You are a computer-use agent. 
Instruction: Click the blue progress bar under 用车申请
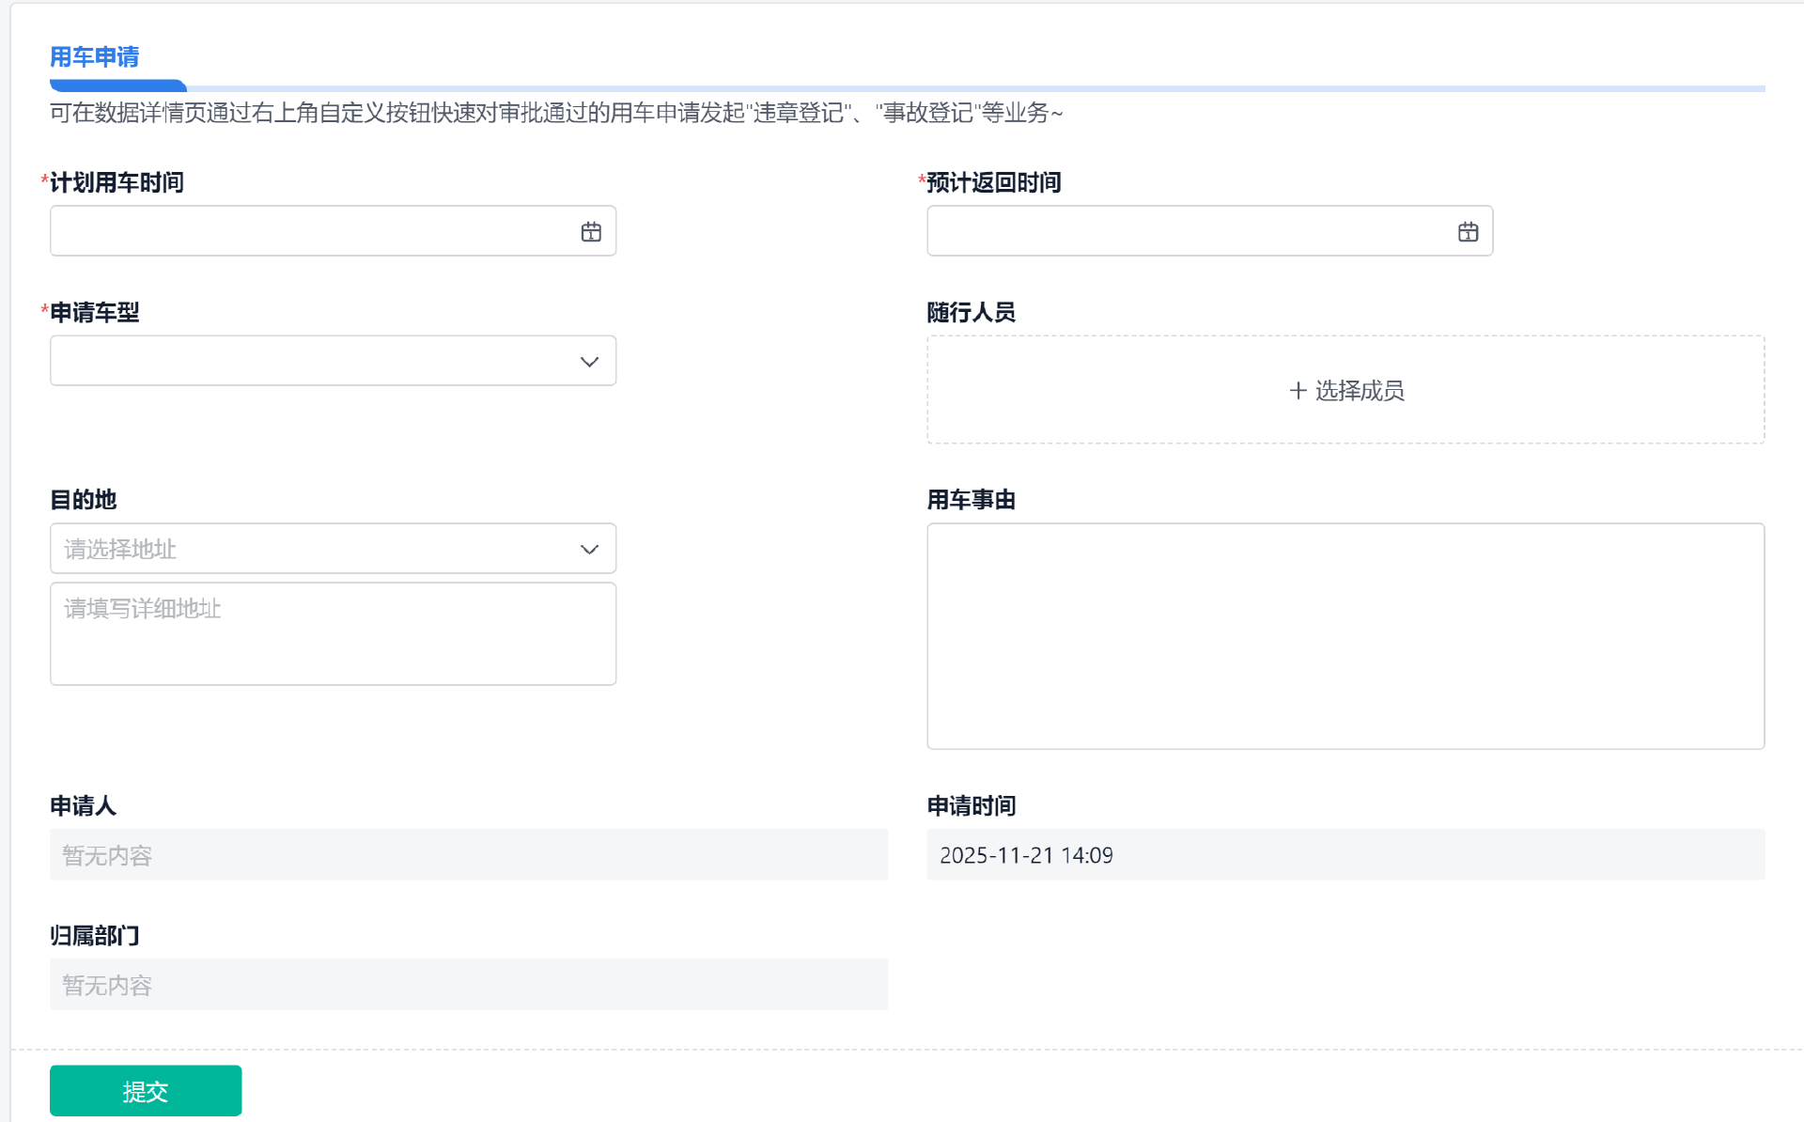[x=118, y=86]
